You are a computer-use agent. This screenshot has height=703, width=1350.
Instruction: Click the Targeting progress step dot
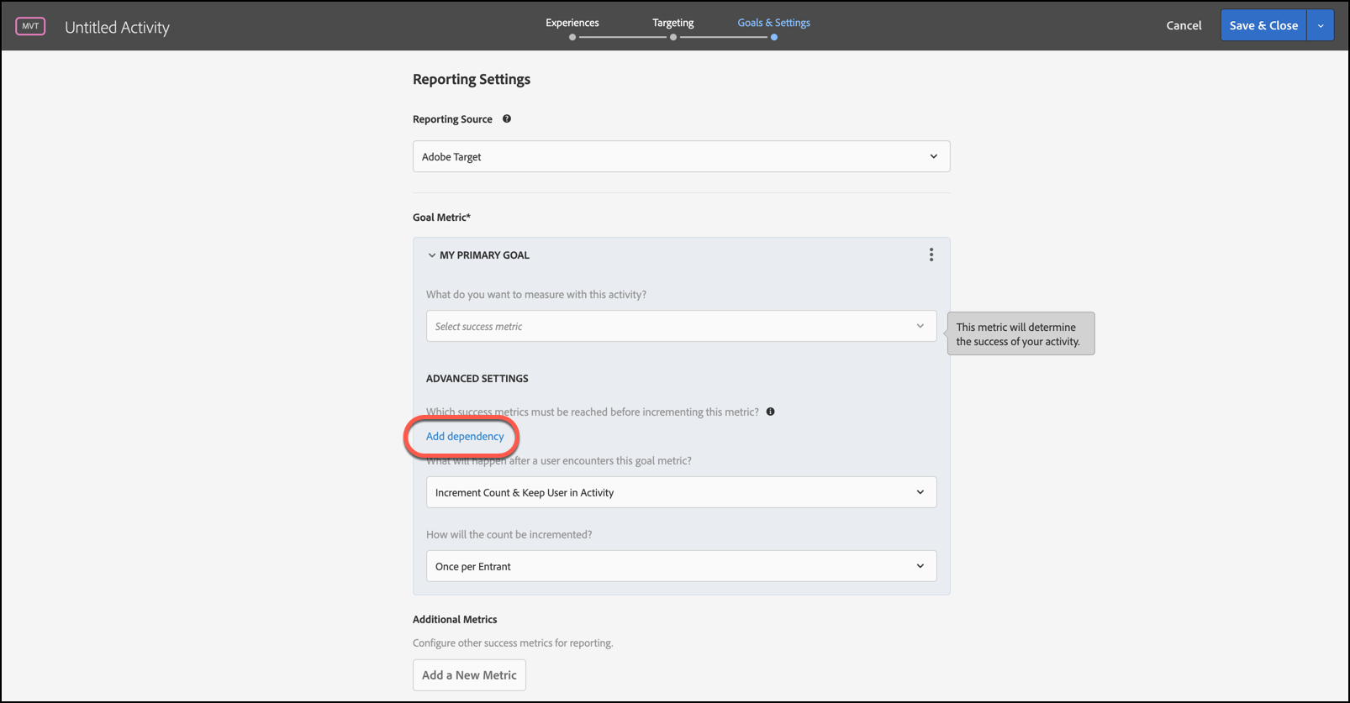tap(673, 37)
